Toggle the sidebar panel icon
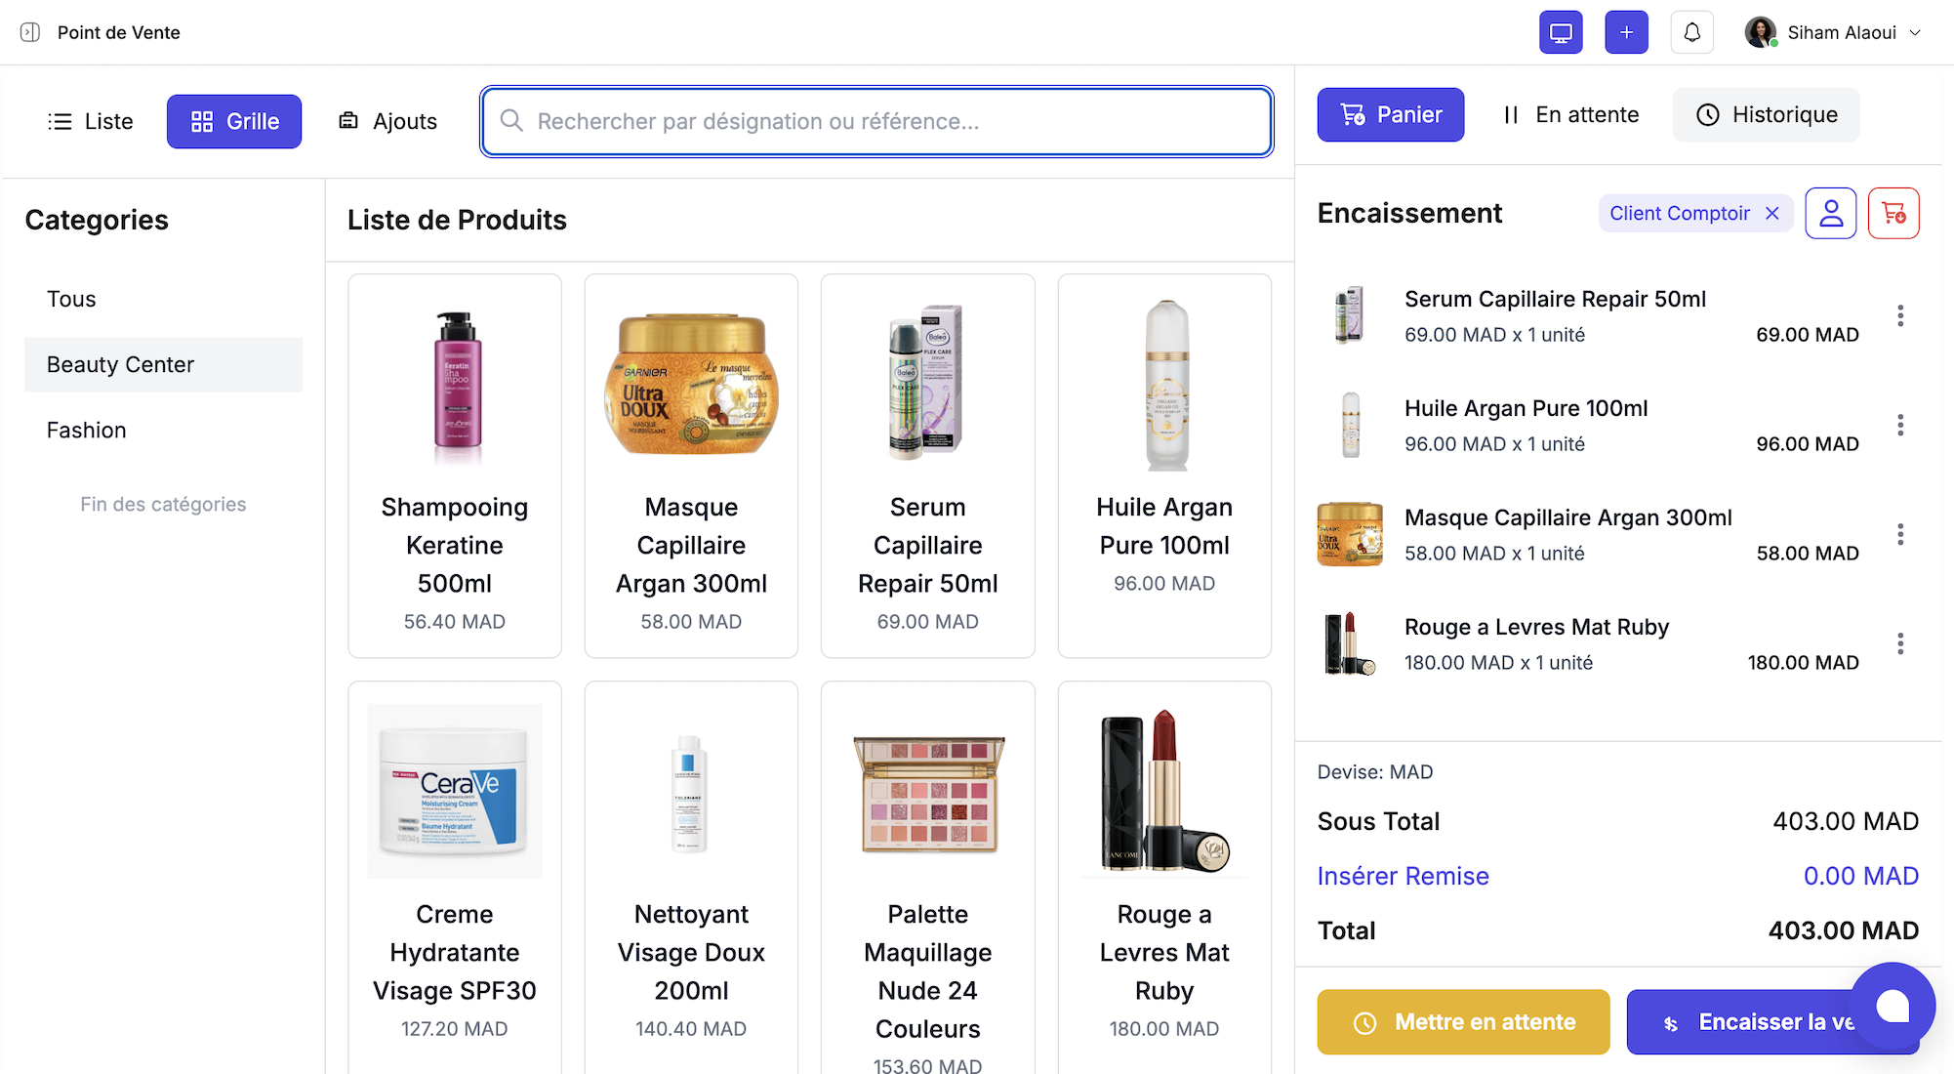The height and width of the screenshot is (1074, 1954). coord(30,32)
